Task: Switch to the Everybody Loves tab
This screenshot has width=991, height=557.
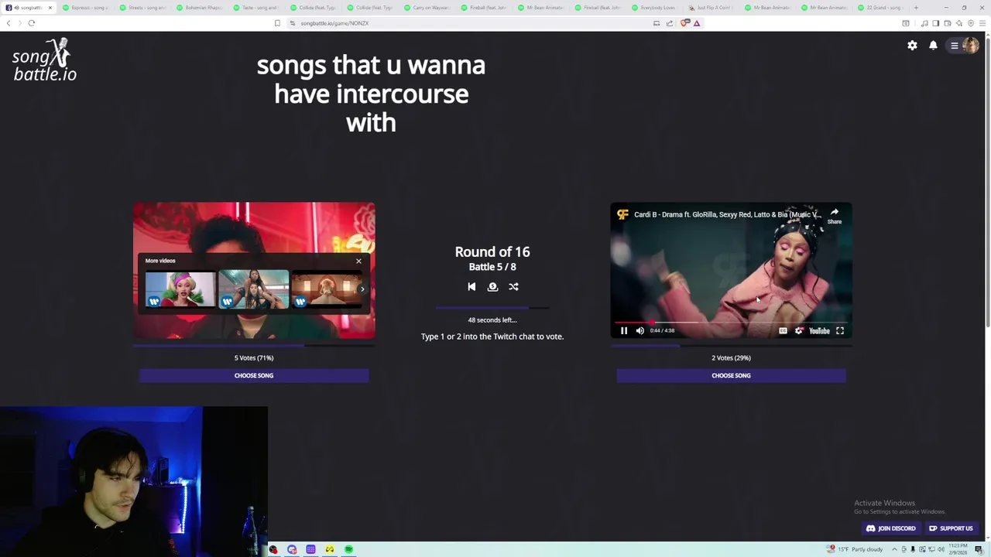Action: (x=655, y=8)
